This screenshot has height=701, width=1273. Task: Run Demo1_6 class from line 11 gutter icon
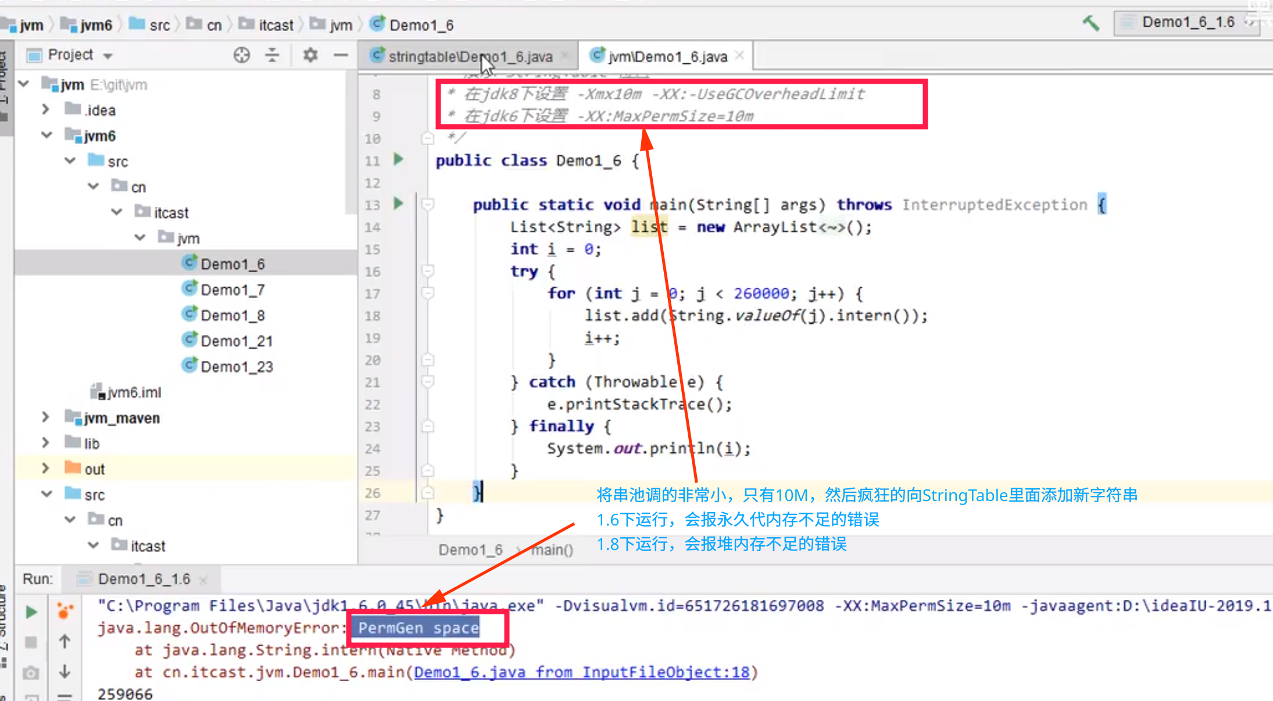pos(399,160)
